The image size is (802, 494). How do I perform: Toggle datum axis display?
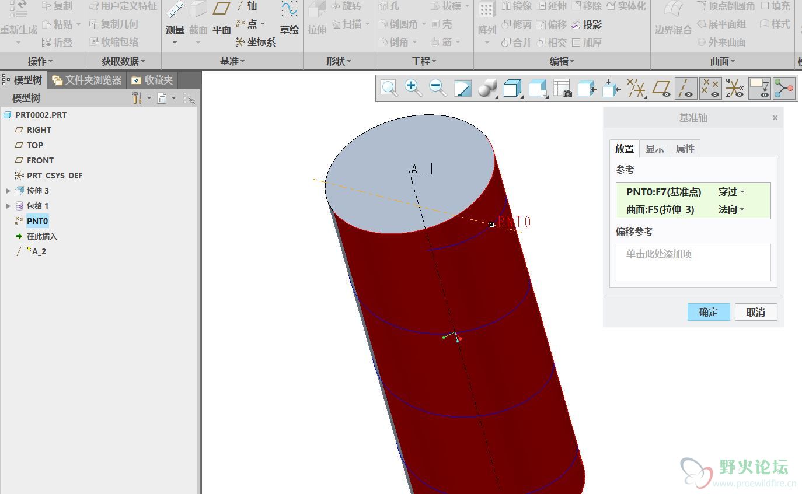(686, 89)
